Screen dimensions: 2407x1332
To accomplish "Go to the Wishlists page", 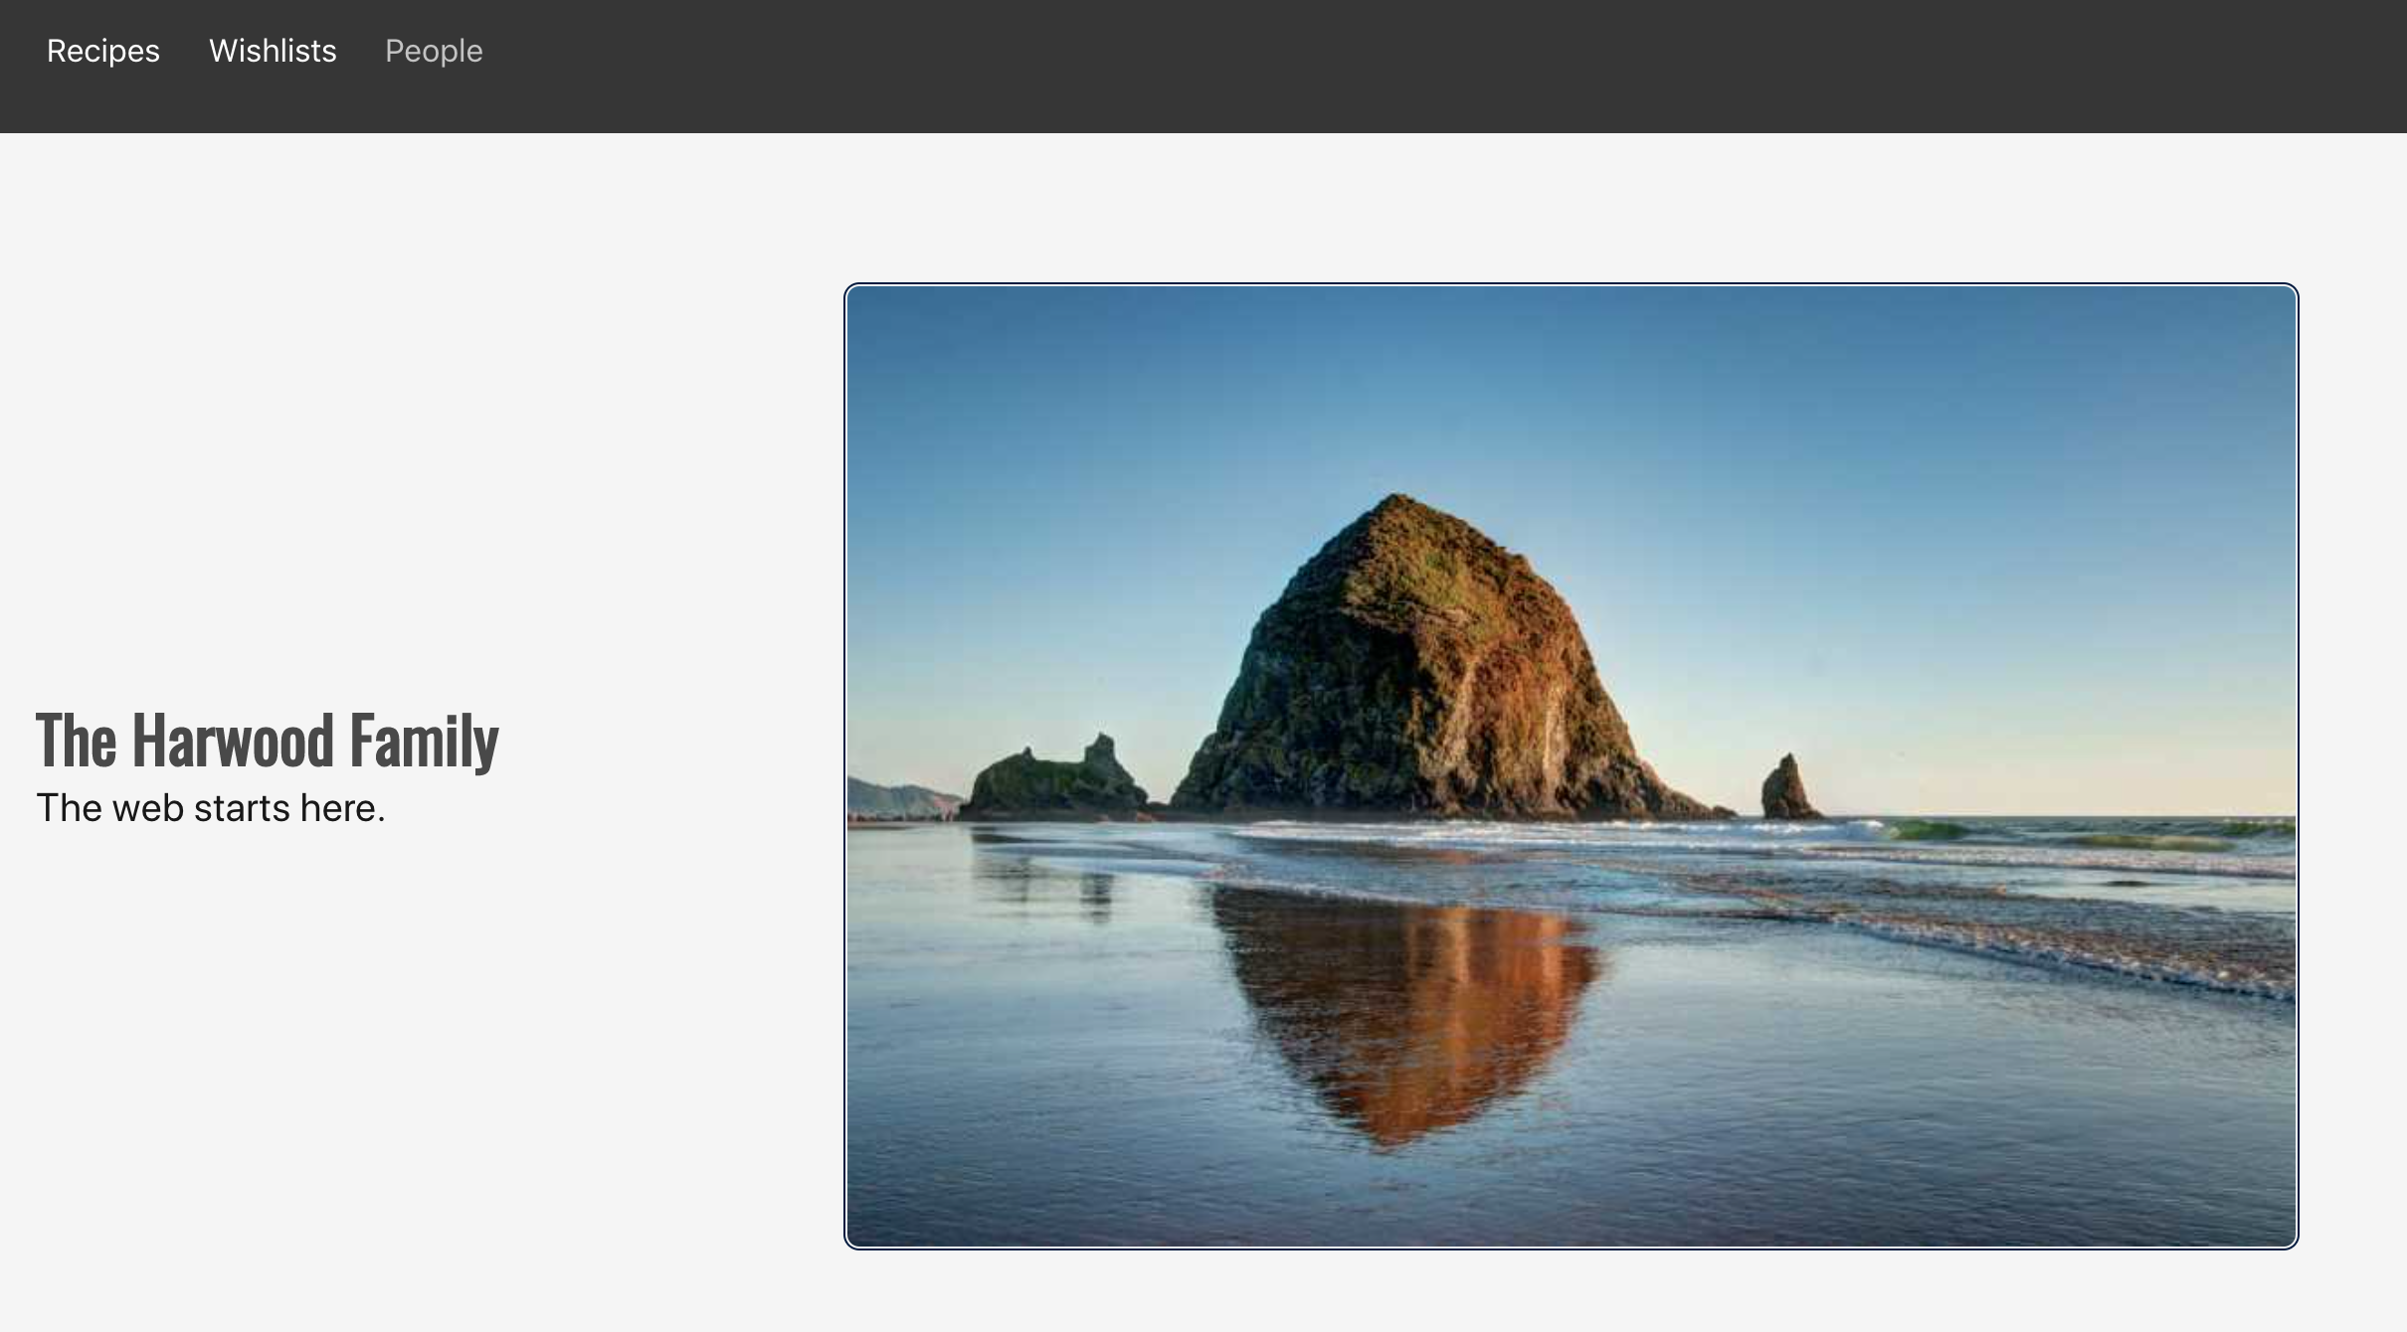I will 273,51.
